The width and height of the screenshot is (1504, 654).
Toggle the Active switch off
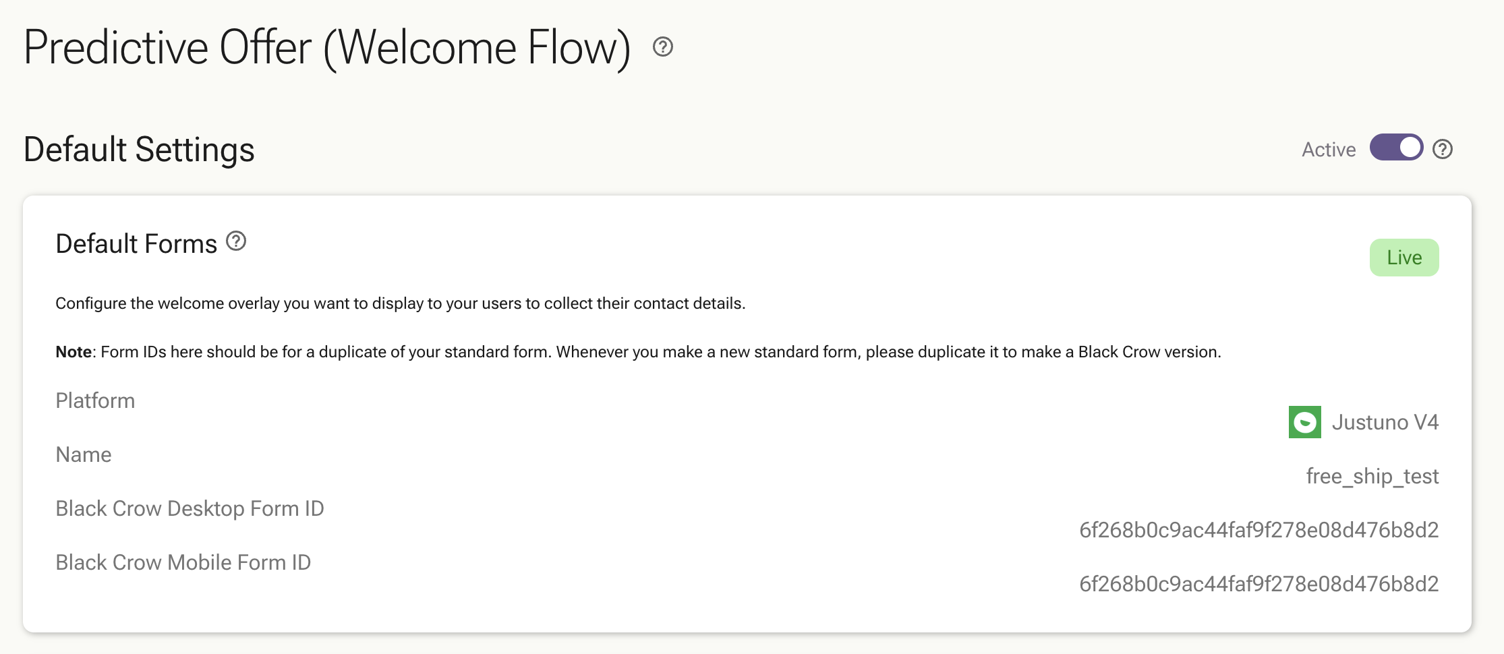tap(1396, 148)
